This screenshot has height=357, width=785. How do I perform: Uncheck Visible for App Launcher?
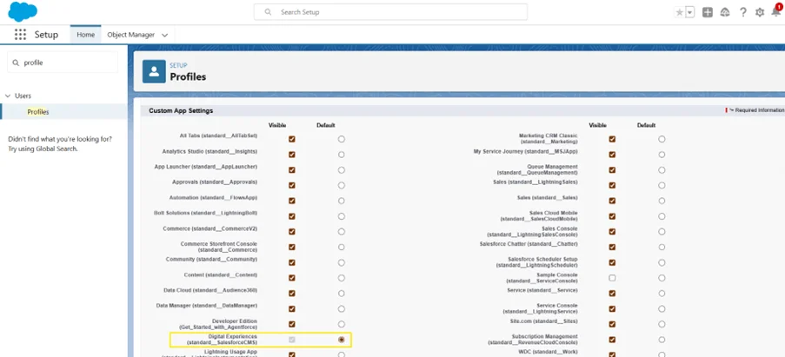point(292,170)
